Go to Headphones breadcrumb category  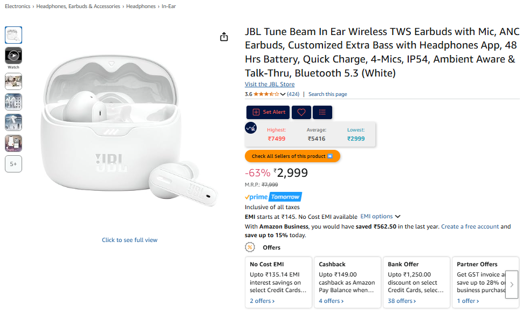click(x=141, y=6)
